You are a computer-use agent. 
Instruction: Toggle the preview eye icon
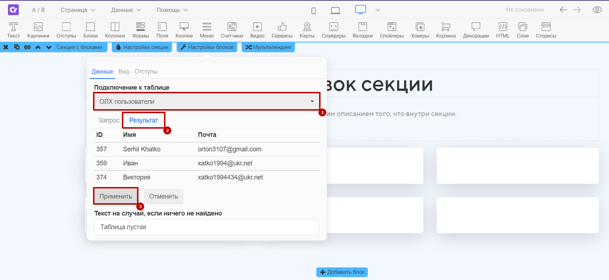[x=597, y=10]
